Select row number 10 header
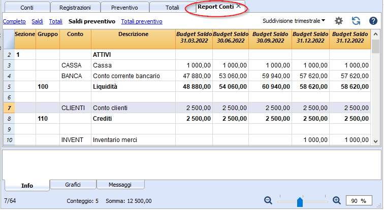 [9, 140]
